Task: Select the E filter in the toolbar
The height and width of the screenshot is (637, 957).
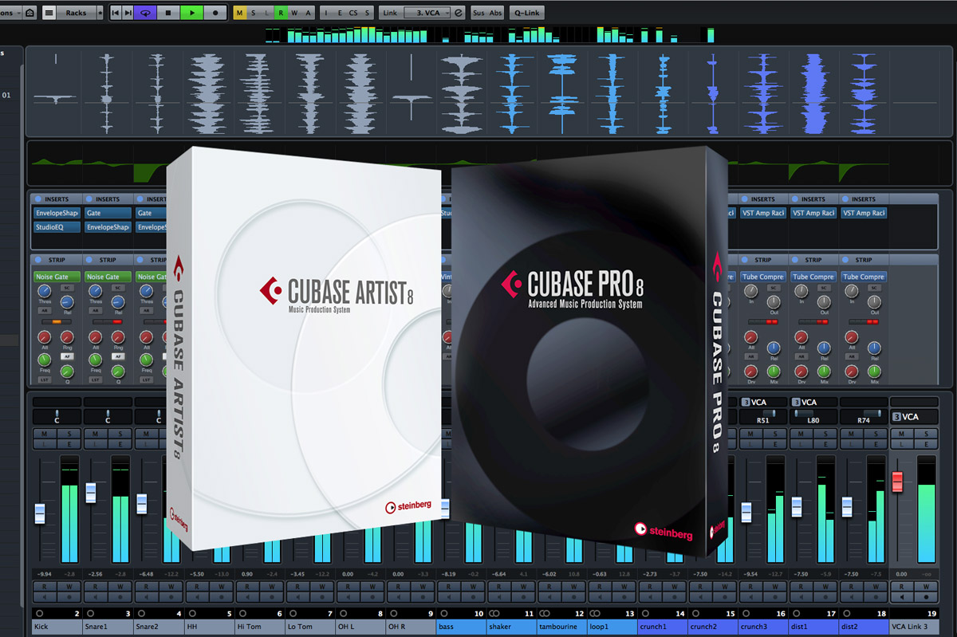Action: coord(340,13)
